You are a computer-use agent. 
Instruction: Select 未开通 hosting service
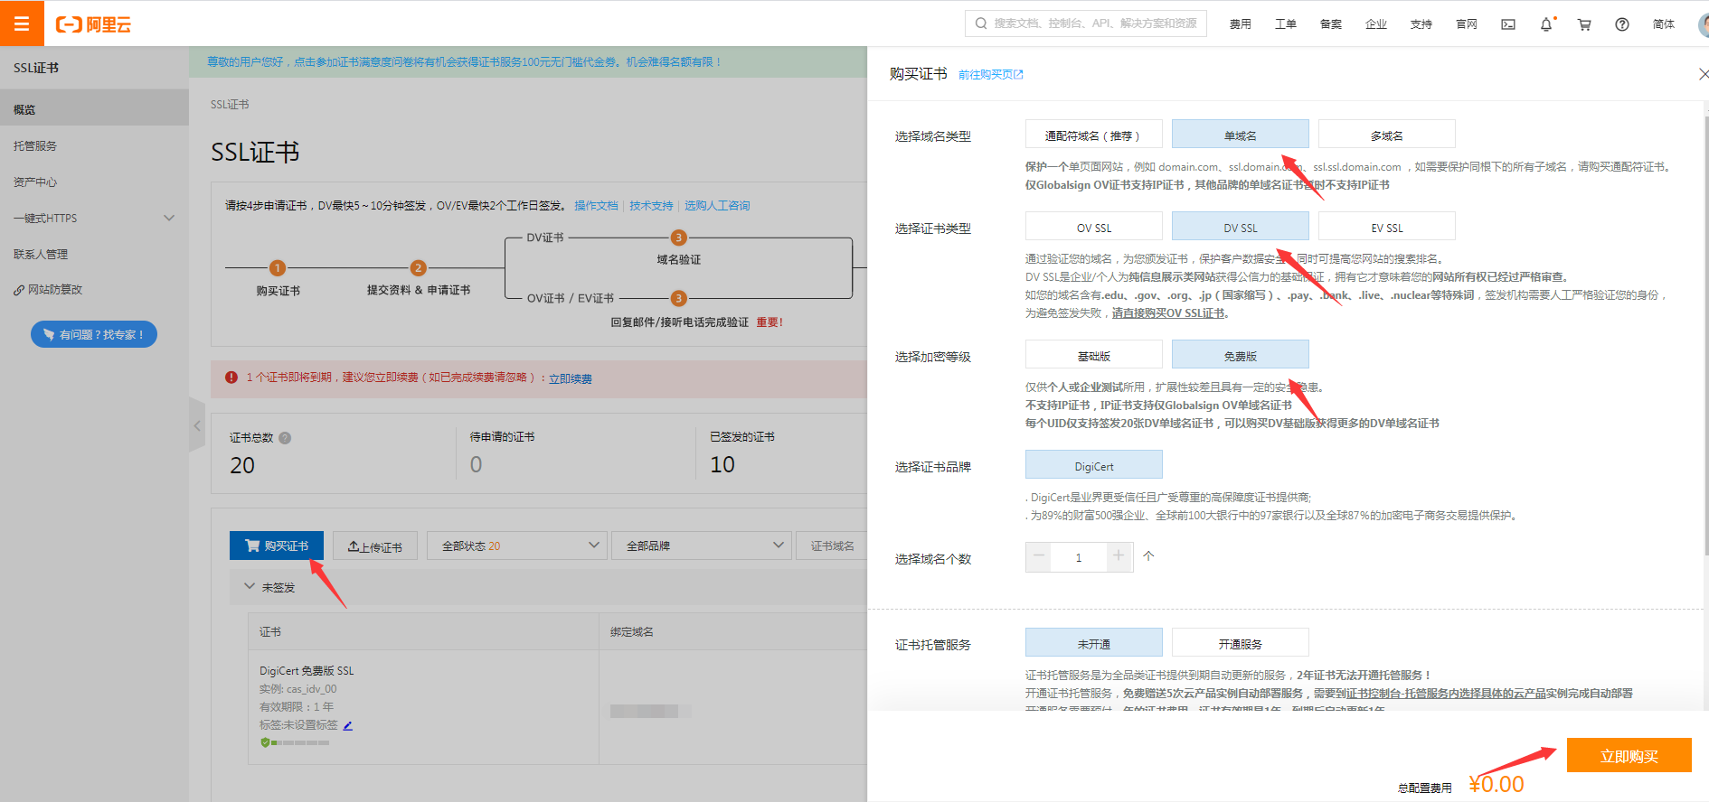(x=1093, y=643)
